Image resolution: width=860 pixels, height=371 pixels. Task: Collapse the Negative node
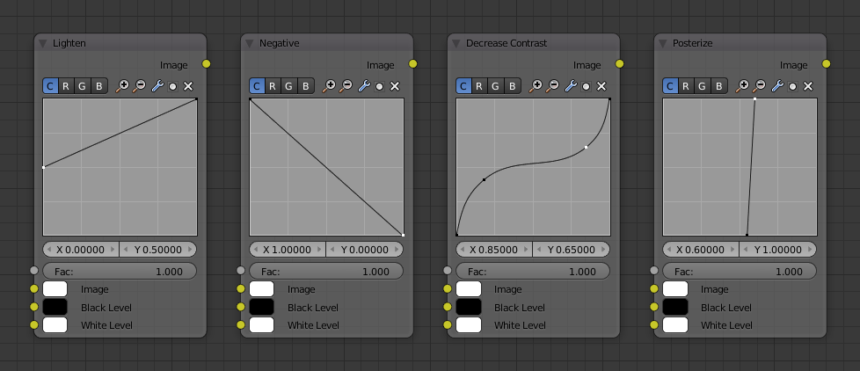(250, 43)
